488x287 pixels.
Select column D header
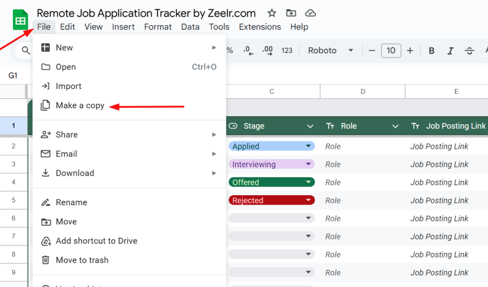point(363,91)
